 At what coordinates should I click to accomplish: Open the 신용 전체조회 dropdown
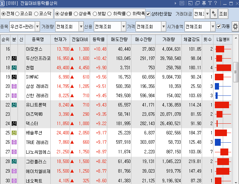point(123,27)
